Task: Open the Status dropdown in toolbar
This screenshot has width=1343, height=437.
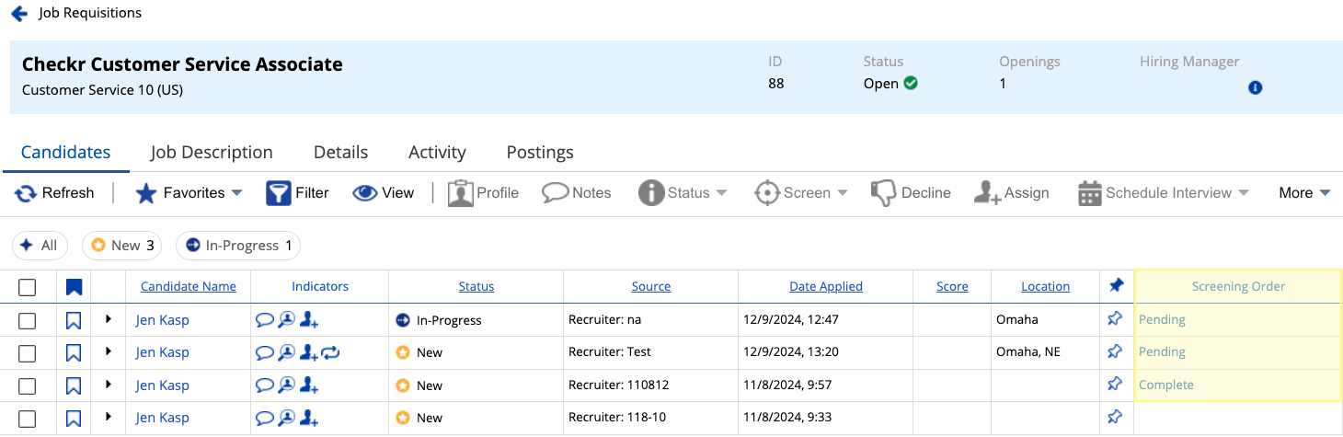Action: pos(683,193)
